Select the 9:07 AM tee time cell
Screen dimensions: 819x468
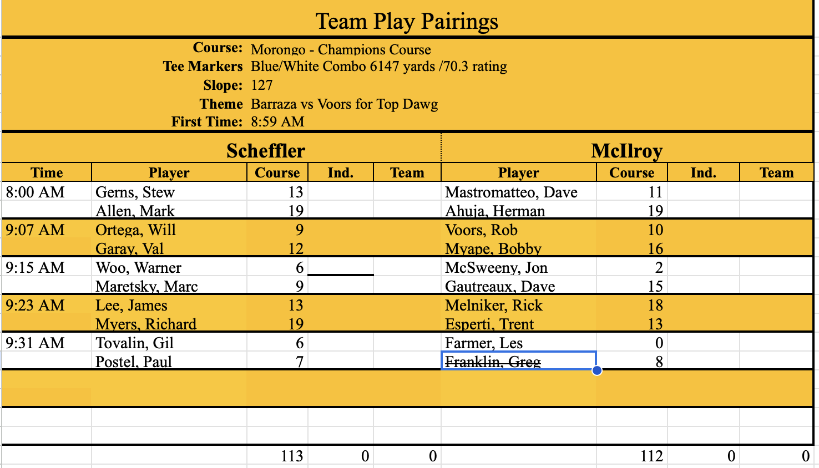click(36, 230)
